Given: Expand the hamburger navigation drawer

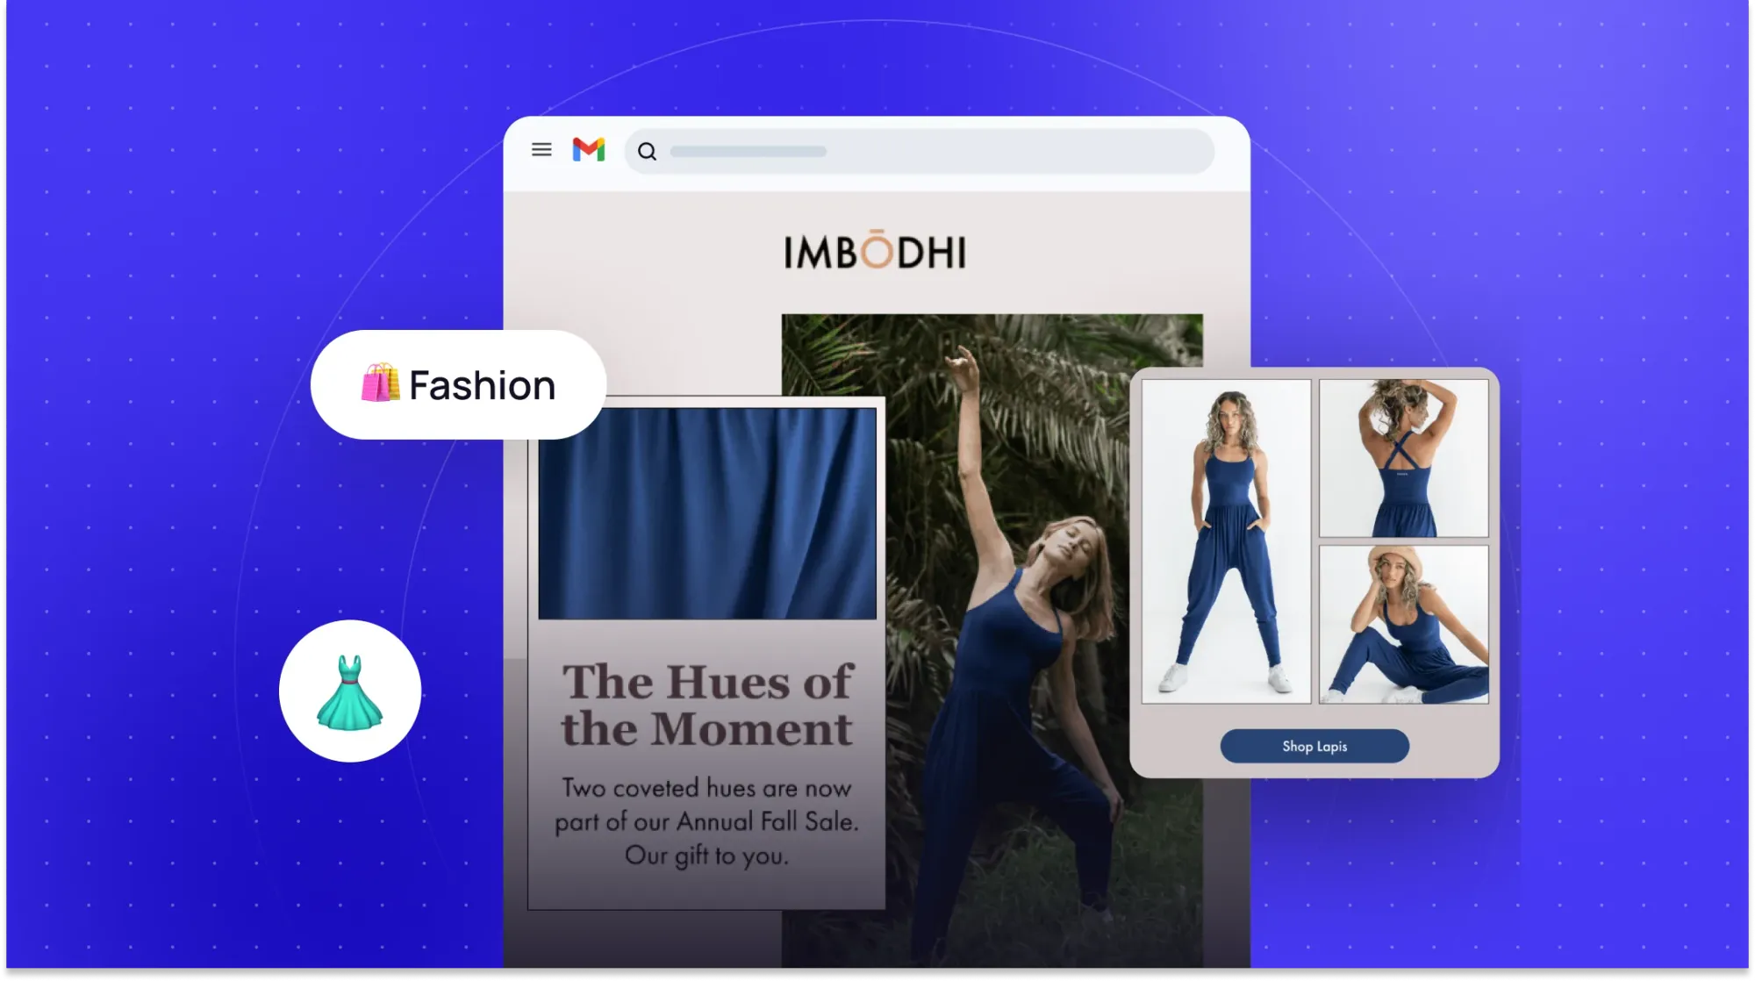Looking at the screenshot, I should (x=541, y=150).
